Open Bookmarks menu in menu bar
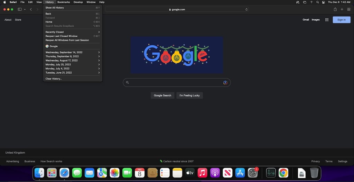This screenshot has height=182, width=354. [x=64, y=2]
